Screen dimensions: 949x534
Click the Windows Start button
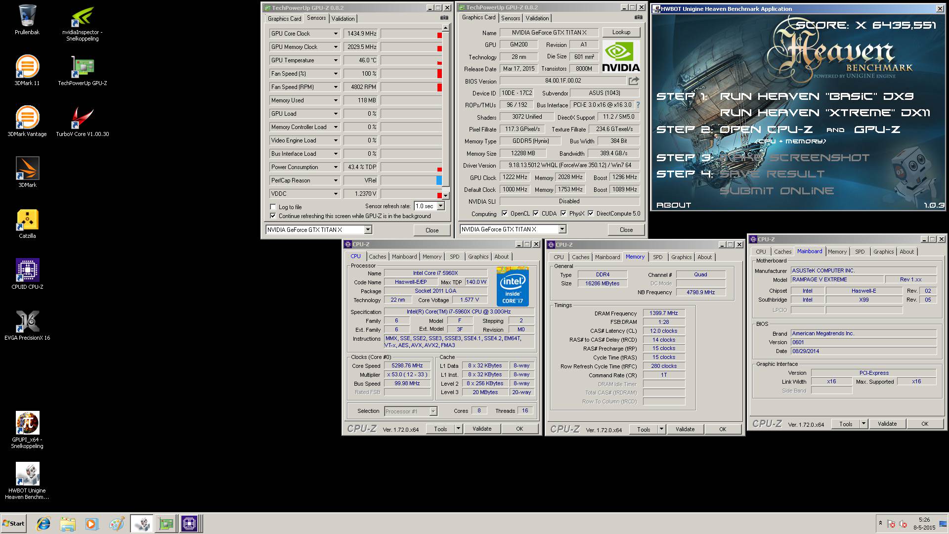pyautogui.click(x=14, y=524)
